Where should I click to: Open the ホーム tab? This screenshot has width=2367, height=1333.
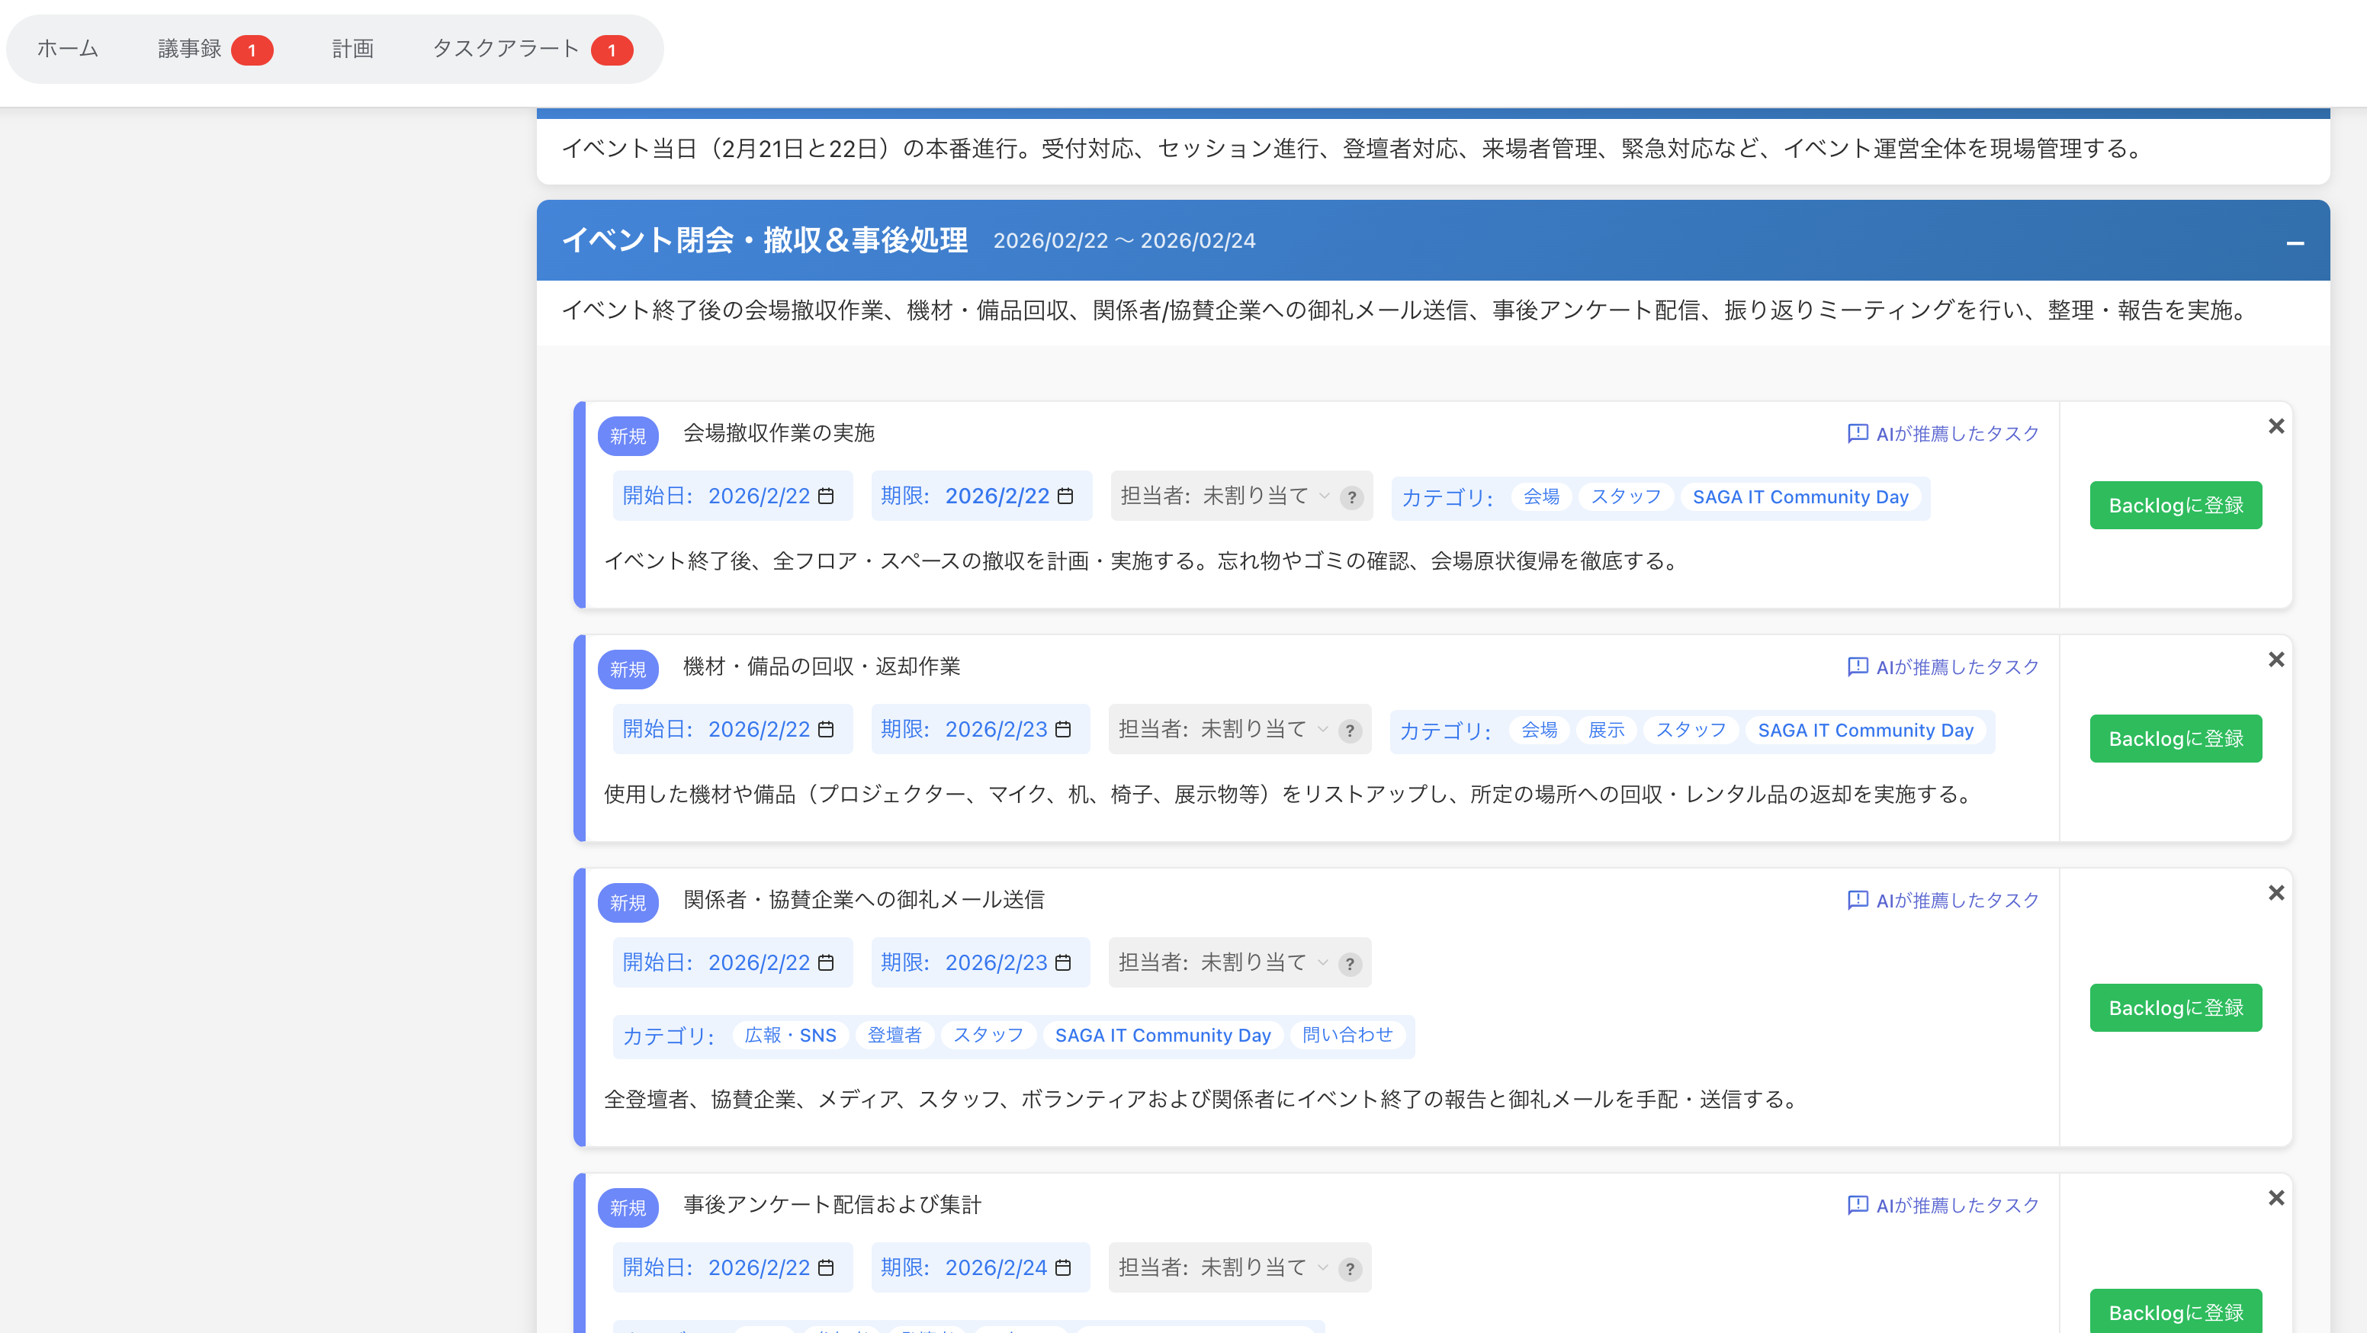pos(68,49)
